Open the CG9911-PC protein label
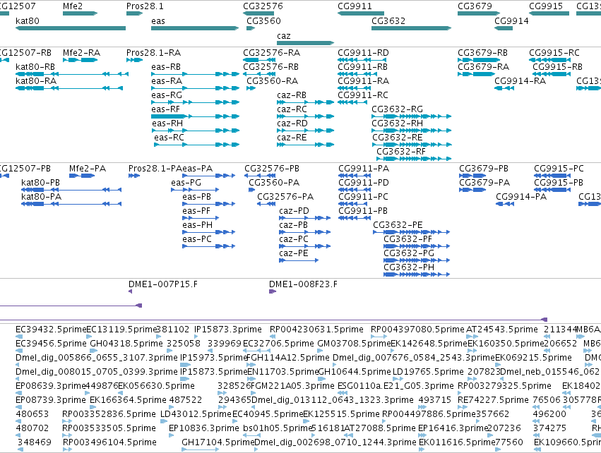 pos(364,197)
